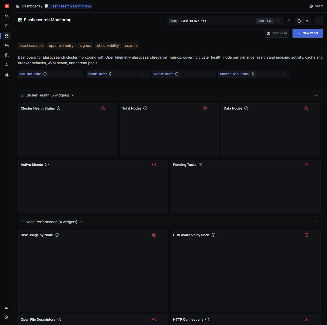This screenshot has height=325, width=327.
Task: Click the opentelemetry tag
Action: [61, 46]
